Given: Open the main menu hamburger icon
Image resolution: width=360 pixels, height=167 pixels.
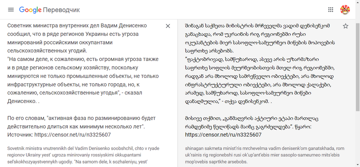Looking at the screenshot, I should click(11, 9).
